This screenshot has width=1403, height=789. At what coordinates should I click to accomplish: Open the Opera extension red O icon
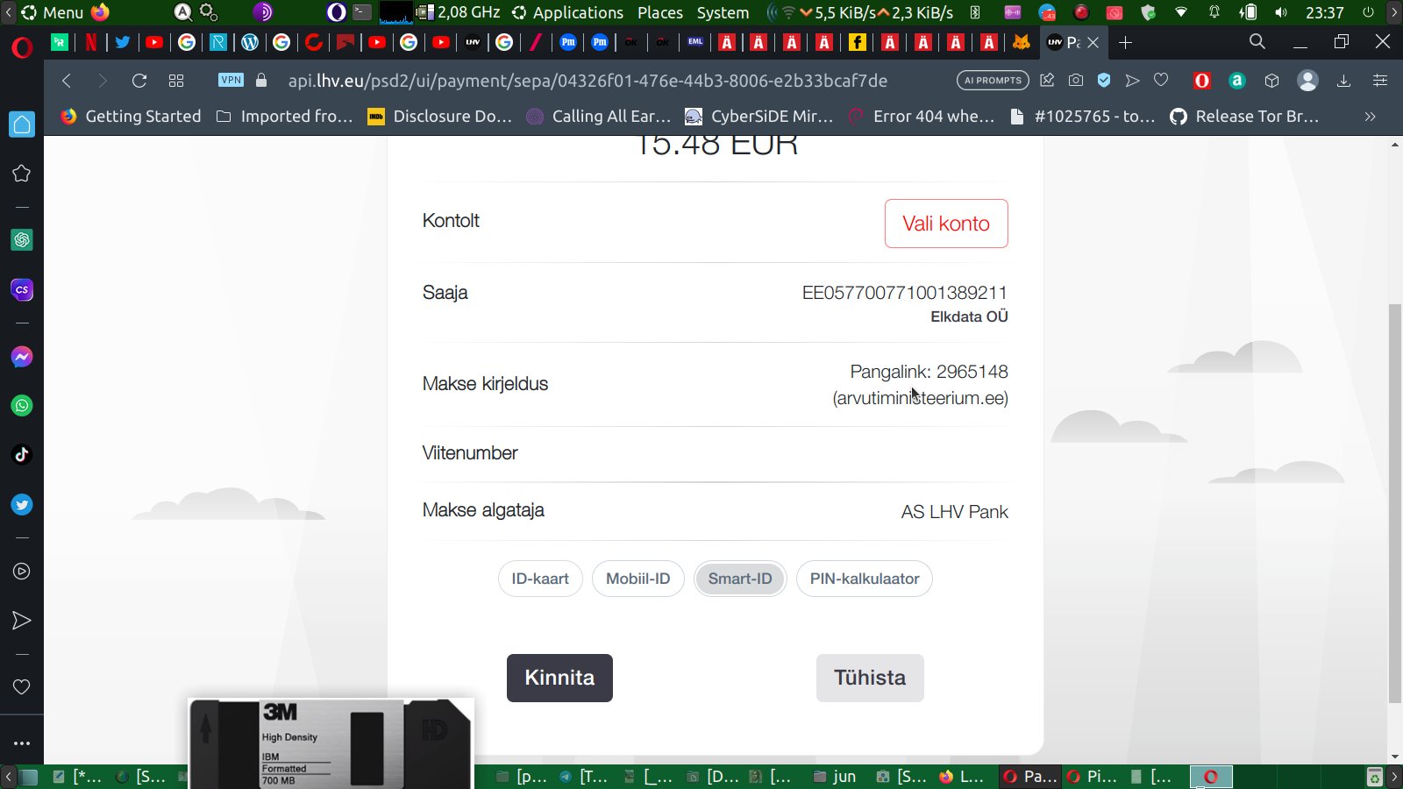[x=1202, y=81]
